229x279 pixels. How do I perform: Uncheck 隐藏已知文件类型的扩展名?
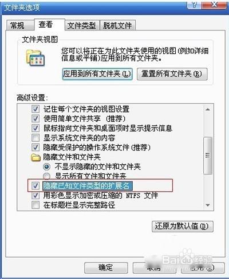[35, 185]
